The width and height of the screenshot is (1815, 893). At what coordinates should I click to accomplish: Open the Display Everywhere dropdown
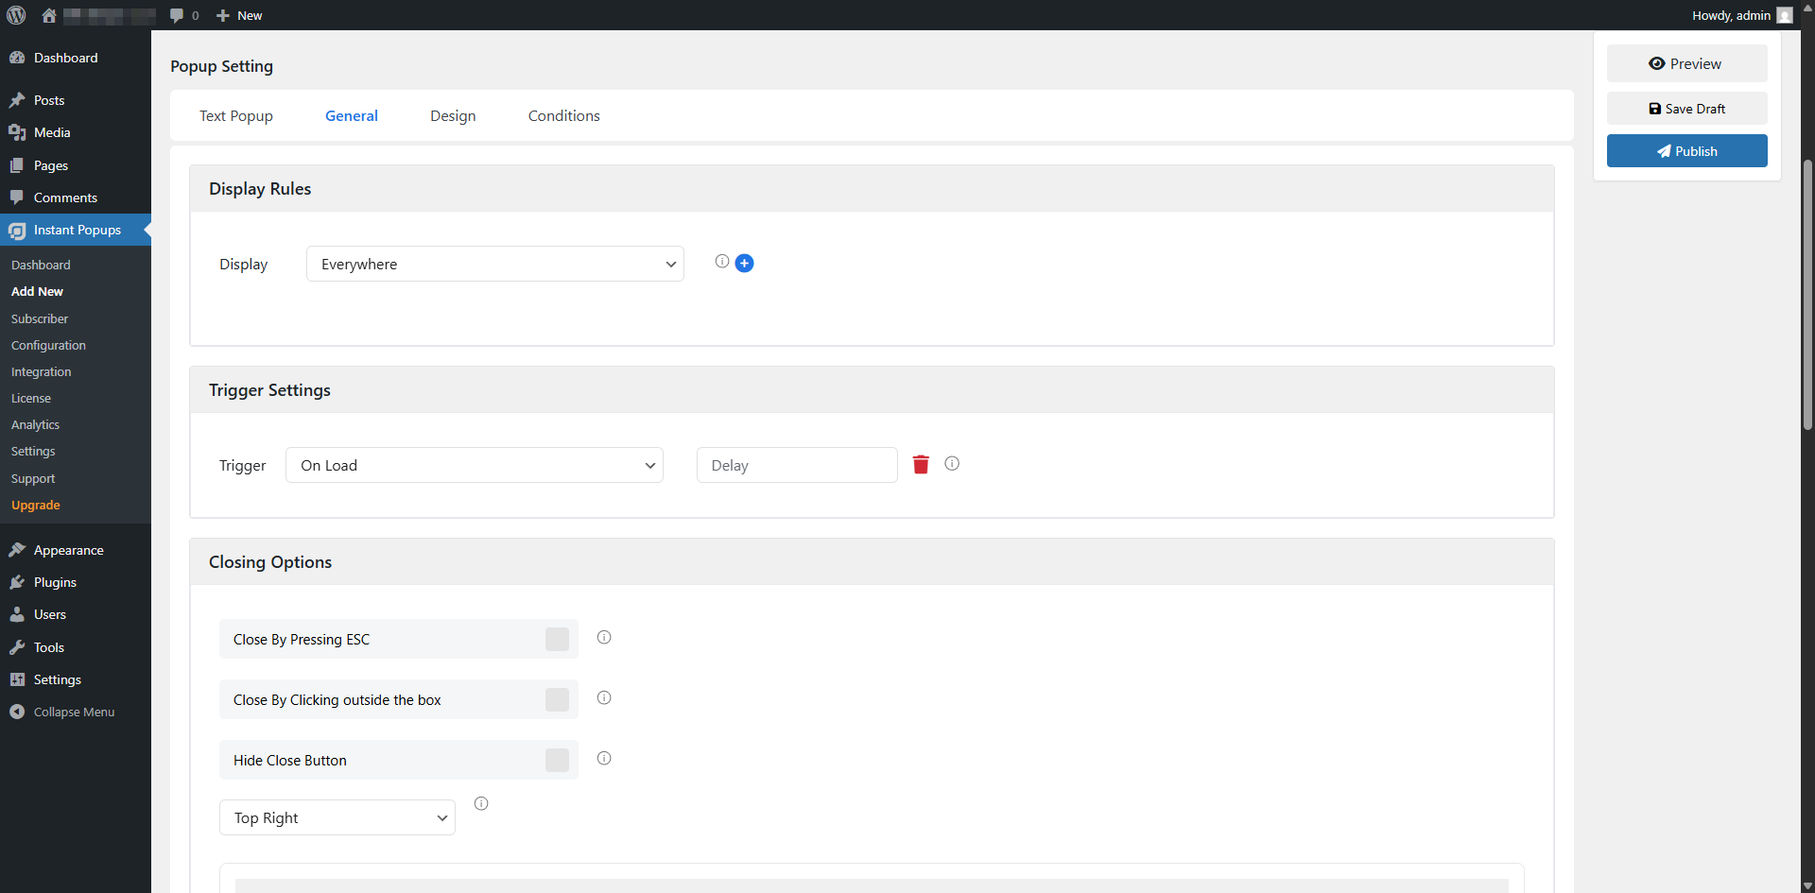point(495,264)
